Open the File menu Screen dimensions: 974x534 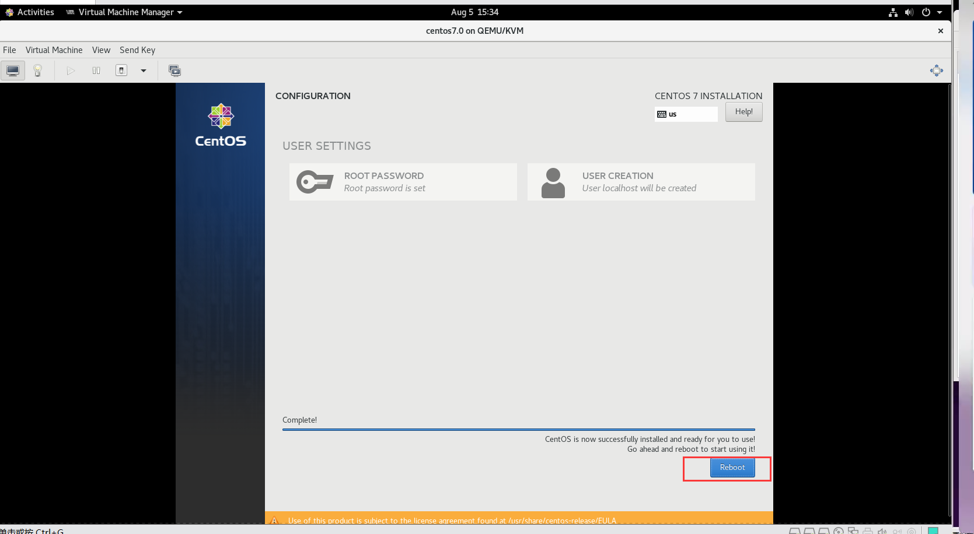[9, 50]
